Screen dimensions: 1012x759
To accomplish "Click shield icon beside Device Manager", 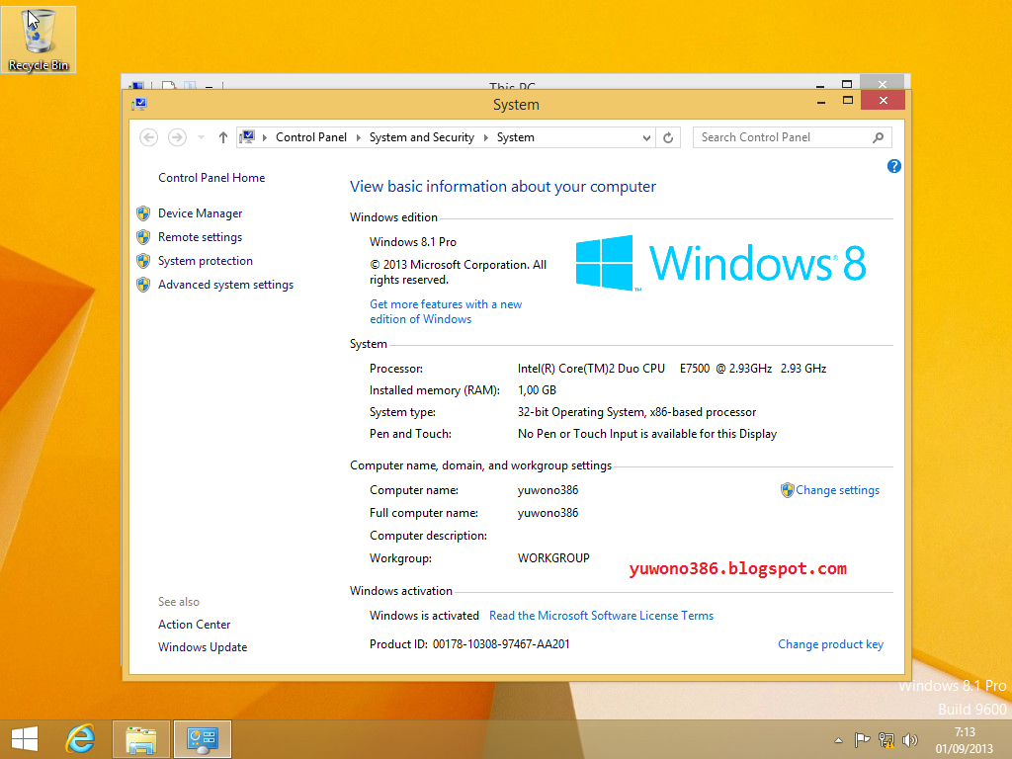I will coord(143,213).
